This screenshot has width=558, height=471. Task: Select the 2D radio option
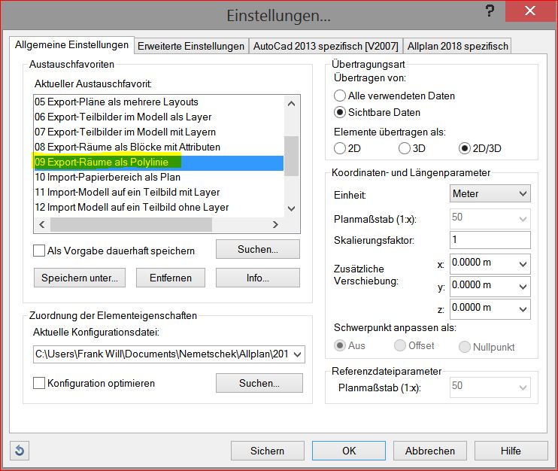coord(340,148)
